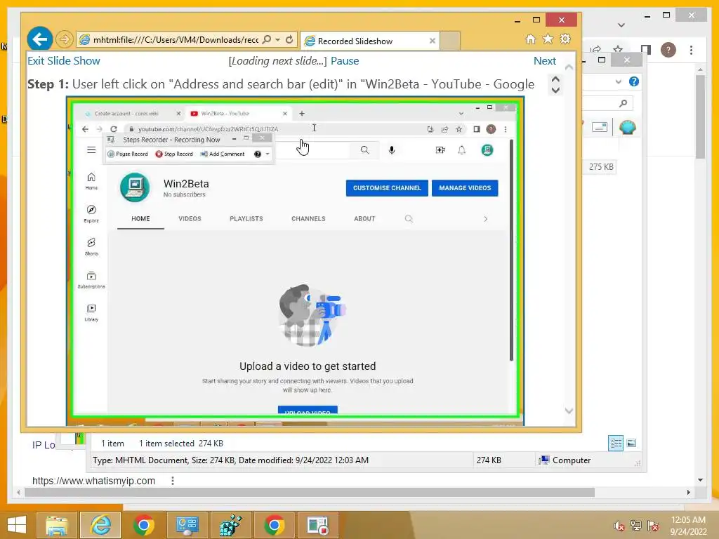Go to the Next slide
This screenshot has width=719, height=539.
click(545, 61)
